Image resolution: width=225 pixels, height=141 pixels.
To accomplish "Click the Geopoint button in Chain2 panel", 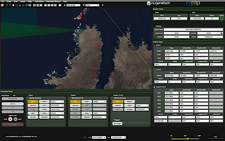I will pos(87,117).
